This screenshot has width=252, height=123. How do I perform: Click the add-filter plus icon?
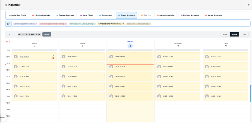8,24
